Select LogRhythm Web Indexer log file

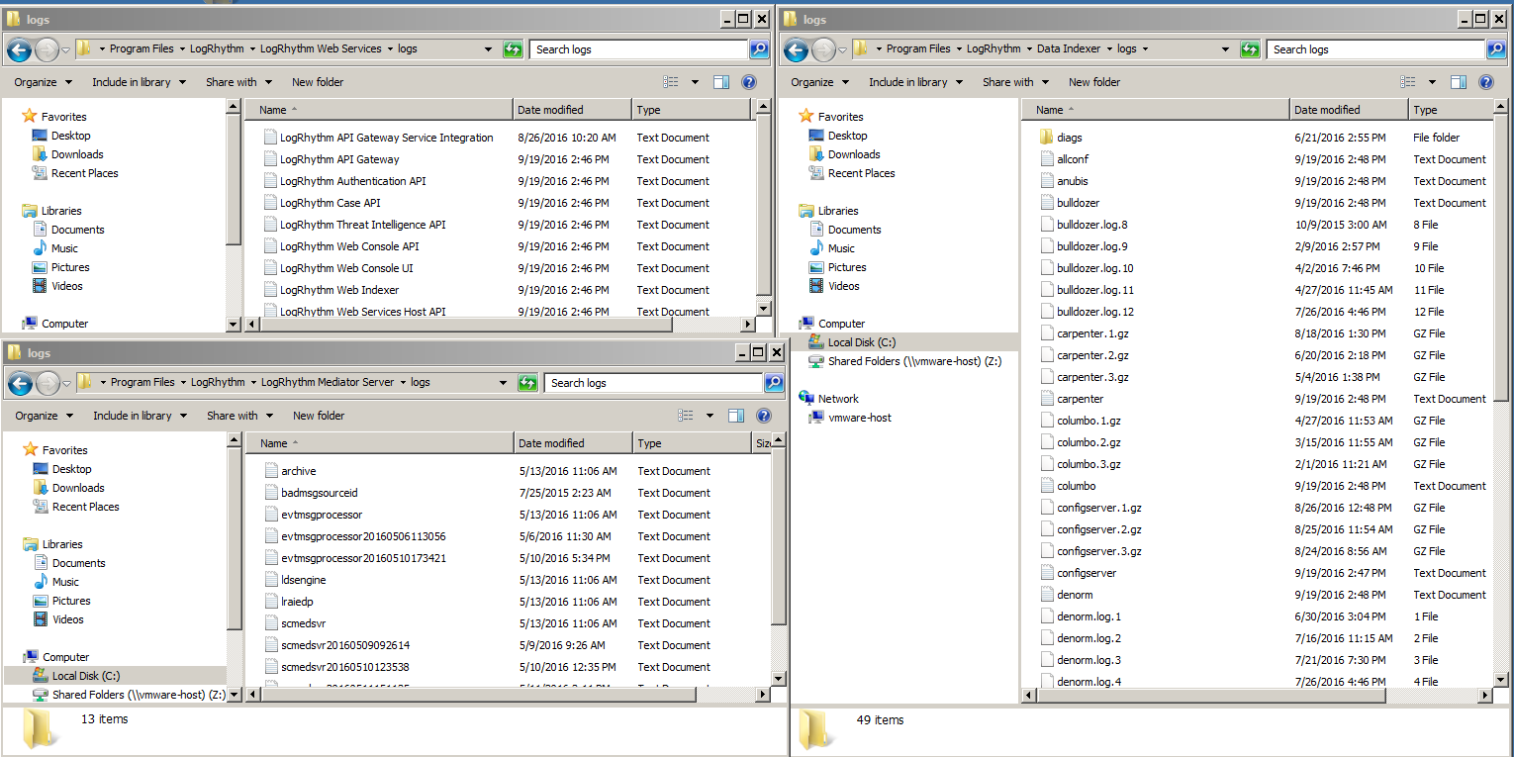(339, 290)
